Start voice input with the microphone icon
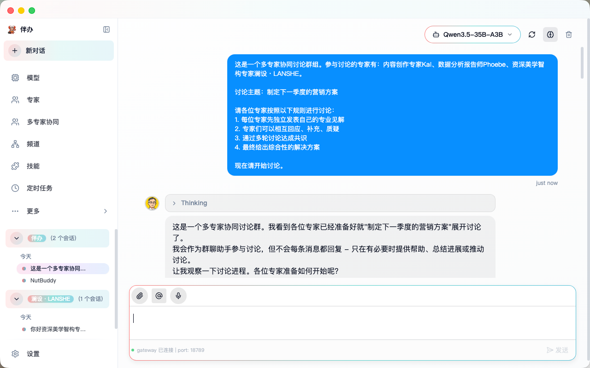The width and height of the screenshot is (590, 368). click(178, 296)
